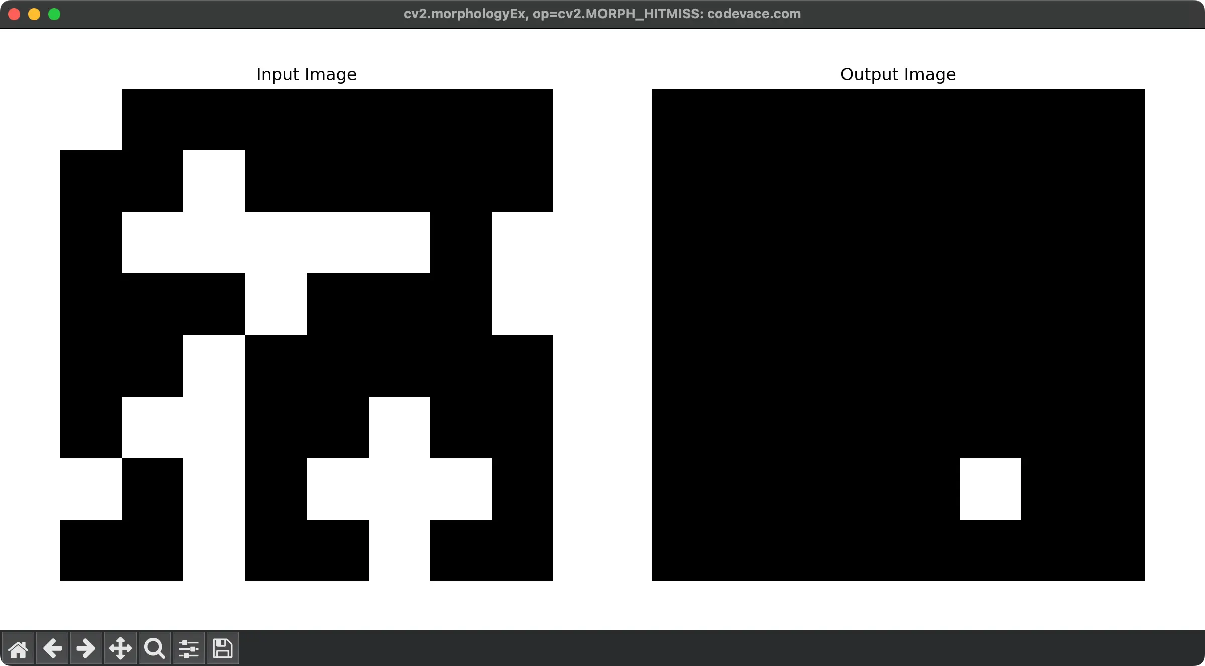Open the Configure subplots sliders icon
1205x666 pixels.
tap(189, 648)
